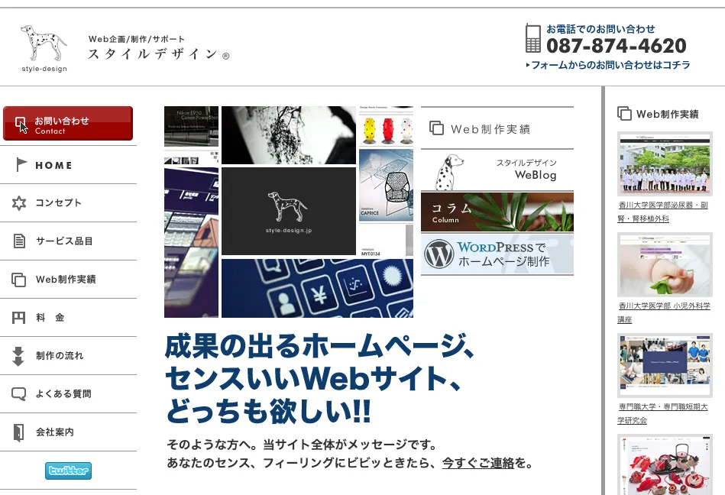Click the dark style-design.jp dog tile

tap(289, 211)
